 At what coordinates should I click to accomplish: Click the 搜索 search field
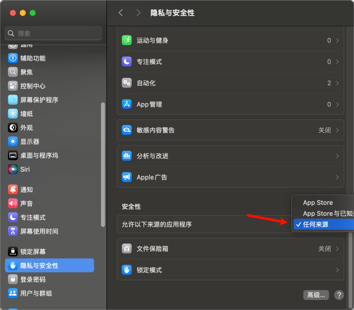click(53, 33)
